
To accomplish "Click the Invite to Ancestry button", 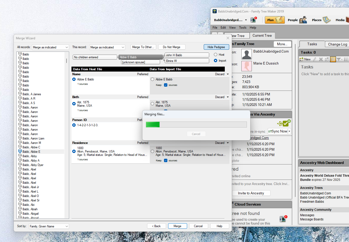I will (251, 193).
